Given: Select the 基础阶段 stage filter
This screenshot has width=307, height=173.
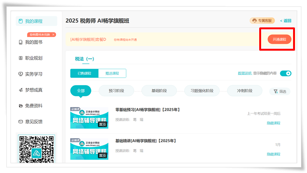Looking at the screenshot, I should (x=159, y=91).
